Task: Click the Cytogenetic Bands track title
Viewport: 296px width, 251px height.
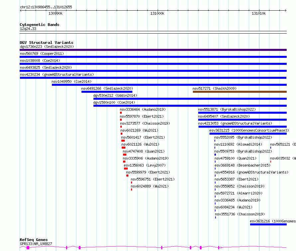Action: coord(40,25)
